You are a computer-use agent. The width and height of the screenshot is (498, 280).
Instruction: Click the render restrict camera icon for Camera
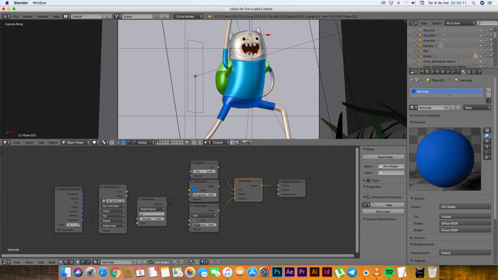coord(491,46)
